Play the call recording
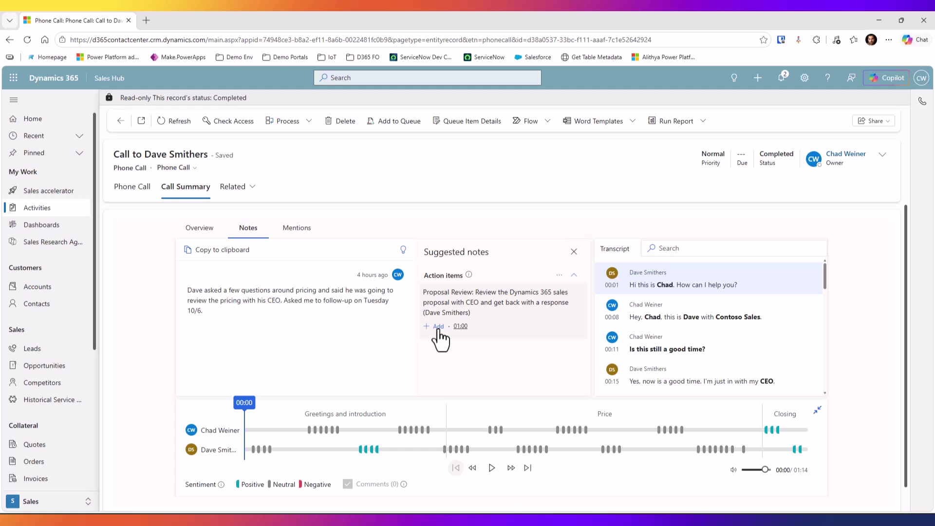Screen dimensions: 935x526 click(492, 468)
